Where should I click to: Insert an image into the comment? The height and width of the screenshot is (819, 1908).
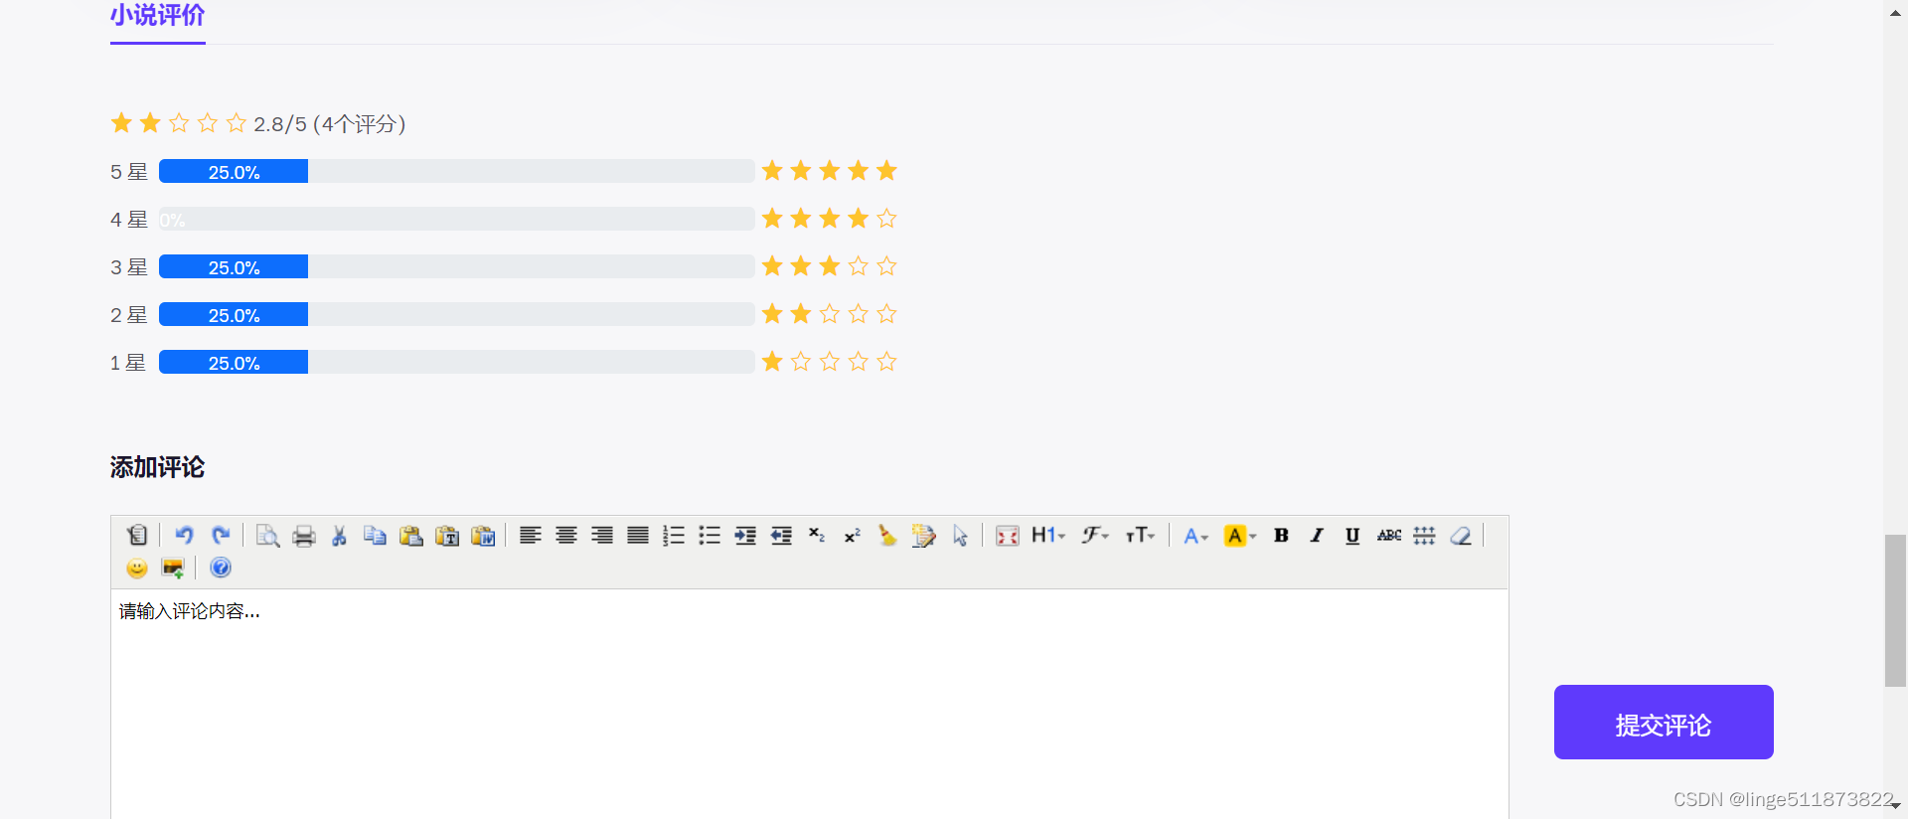pyautogui.click(x=173, y=568)
